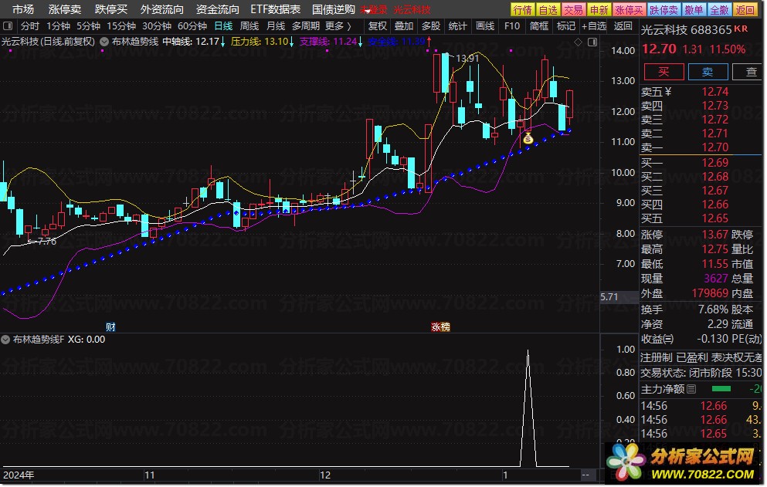The width and height of the screenshot is (767, 487).
Task: Click the 买一 12.69 order row
Action: coord(701,162)
